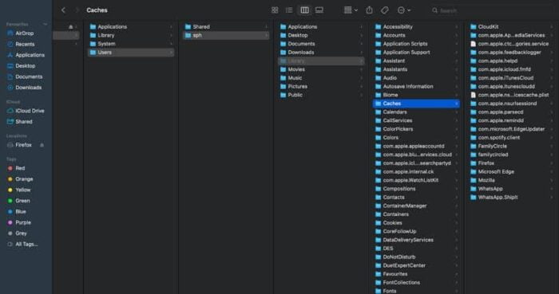Open Downloads in sidebar
The height and width of the screenshot is (294, 559).
[28, 88]
